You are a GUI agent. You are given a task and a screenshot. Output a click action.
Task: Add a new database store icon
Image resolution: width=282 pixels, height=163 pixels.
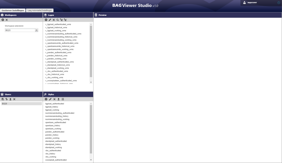point(3,99)
